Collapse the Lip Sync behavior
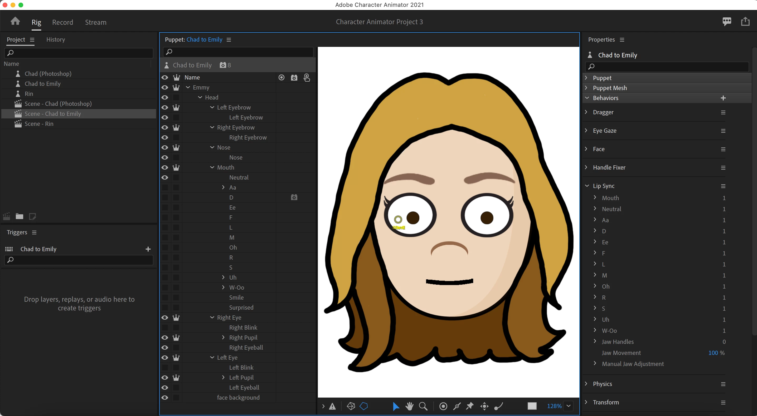Screen dimensions: 757x416 click(x=587, y=186)
